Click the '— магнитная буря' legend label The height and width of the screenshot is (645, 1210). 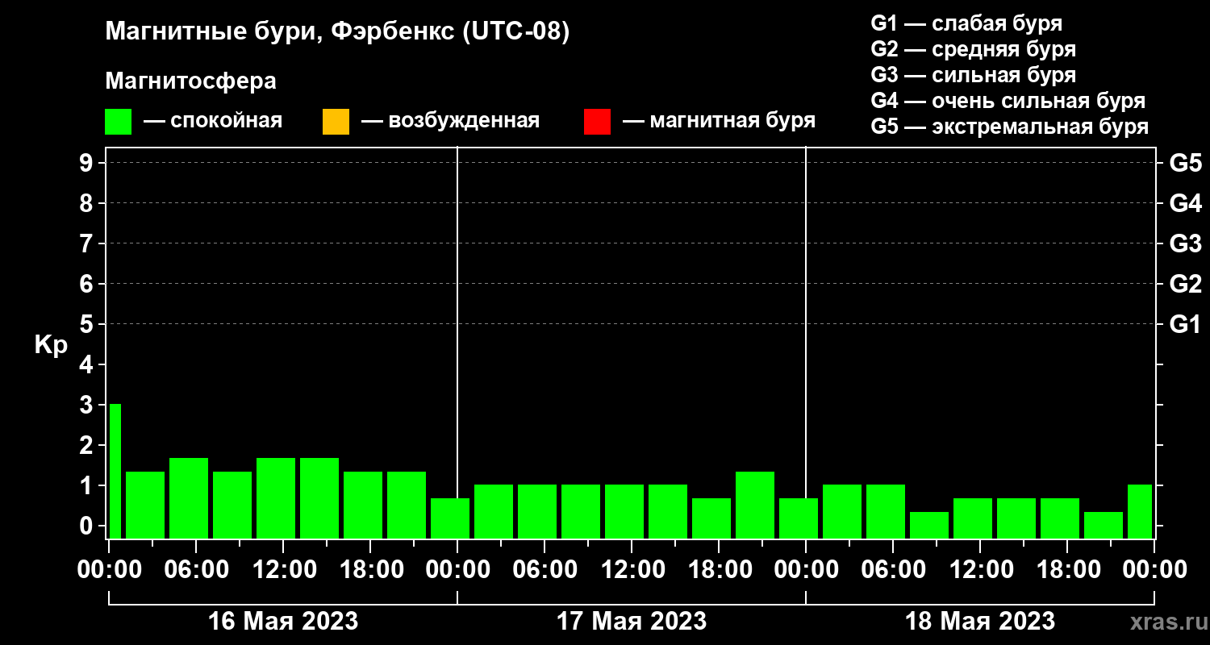720,121
